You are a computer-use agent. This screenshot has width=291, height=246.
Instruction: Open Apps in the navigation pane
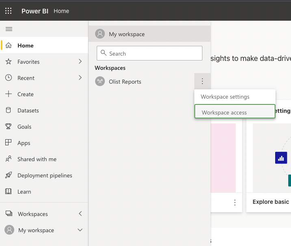click(24, 143)
